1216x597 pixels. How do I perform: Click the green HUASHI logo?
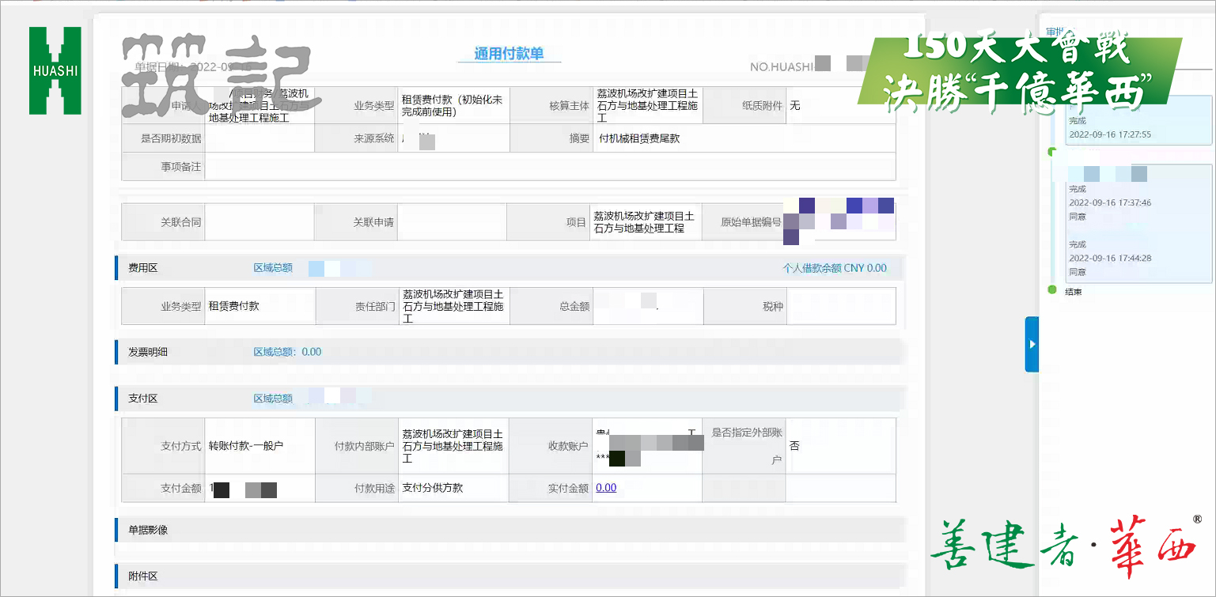(x=55, y=70)
